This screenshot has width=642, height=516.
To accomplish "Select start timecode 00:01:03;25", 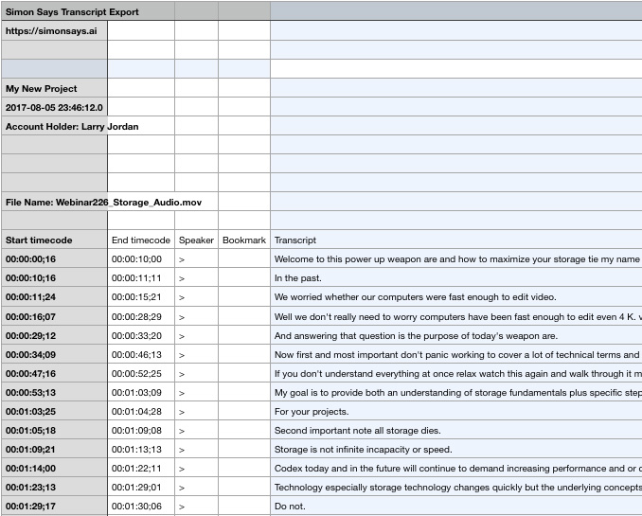I will point(55,411).
